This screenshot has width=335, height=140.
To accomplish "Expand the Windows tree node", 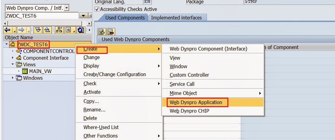I will pyautogui.click(x=13, y=78).
